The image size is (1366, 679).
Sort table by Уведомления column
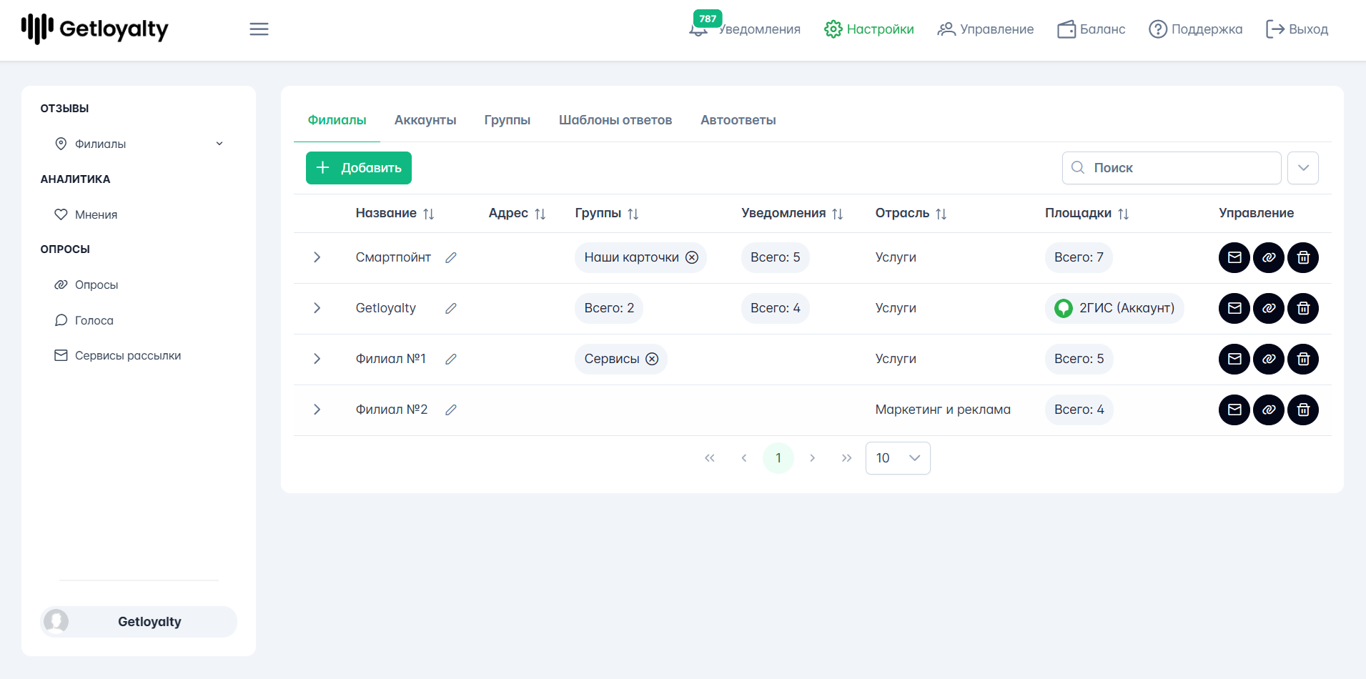pyautogui.click(x=838, y=214)
